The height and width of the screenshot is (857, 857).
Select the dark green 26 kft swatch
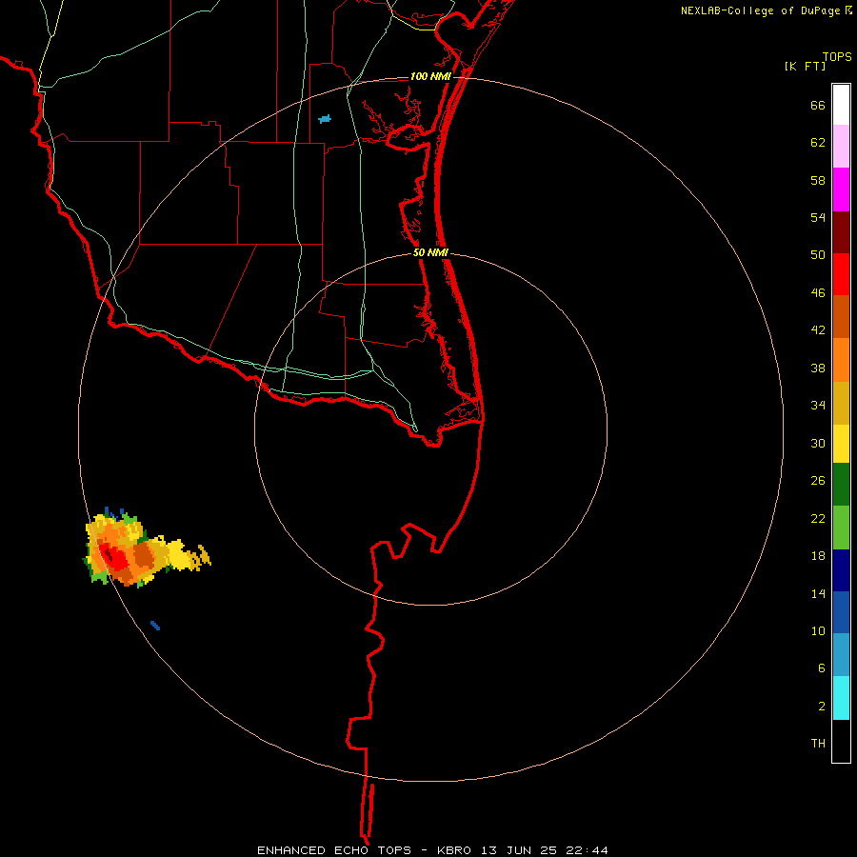click(841, 485)
